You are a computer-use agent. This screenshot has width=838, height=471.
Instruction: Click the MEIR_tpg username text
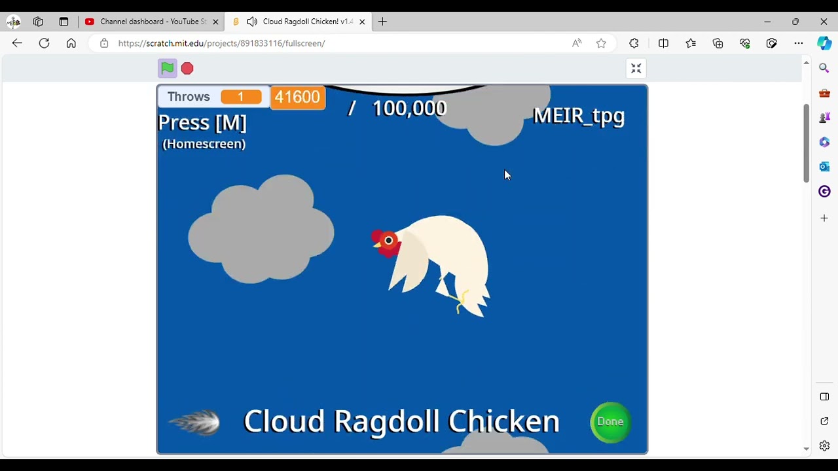tap(579, 116)
